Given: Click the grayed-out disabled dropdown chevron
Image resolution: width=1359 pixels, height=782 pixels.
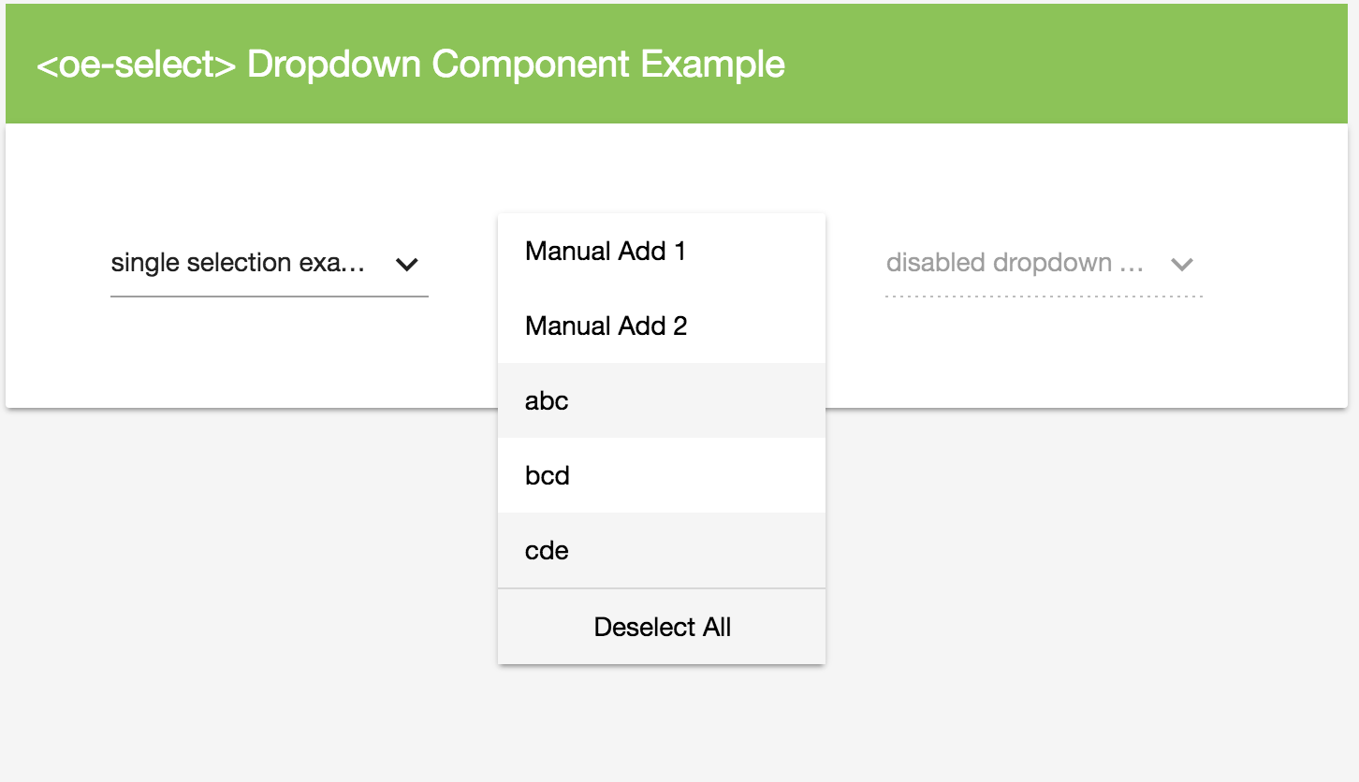Looking at the screenshot, I should pos(1182,265).
